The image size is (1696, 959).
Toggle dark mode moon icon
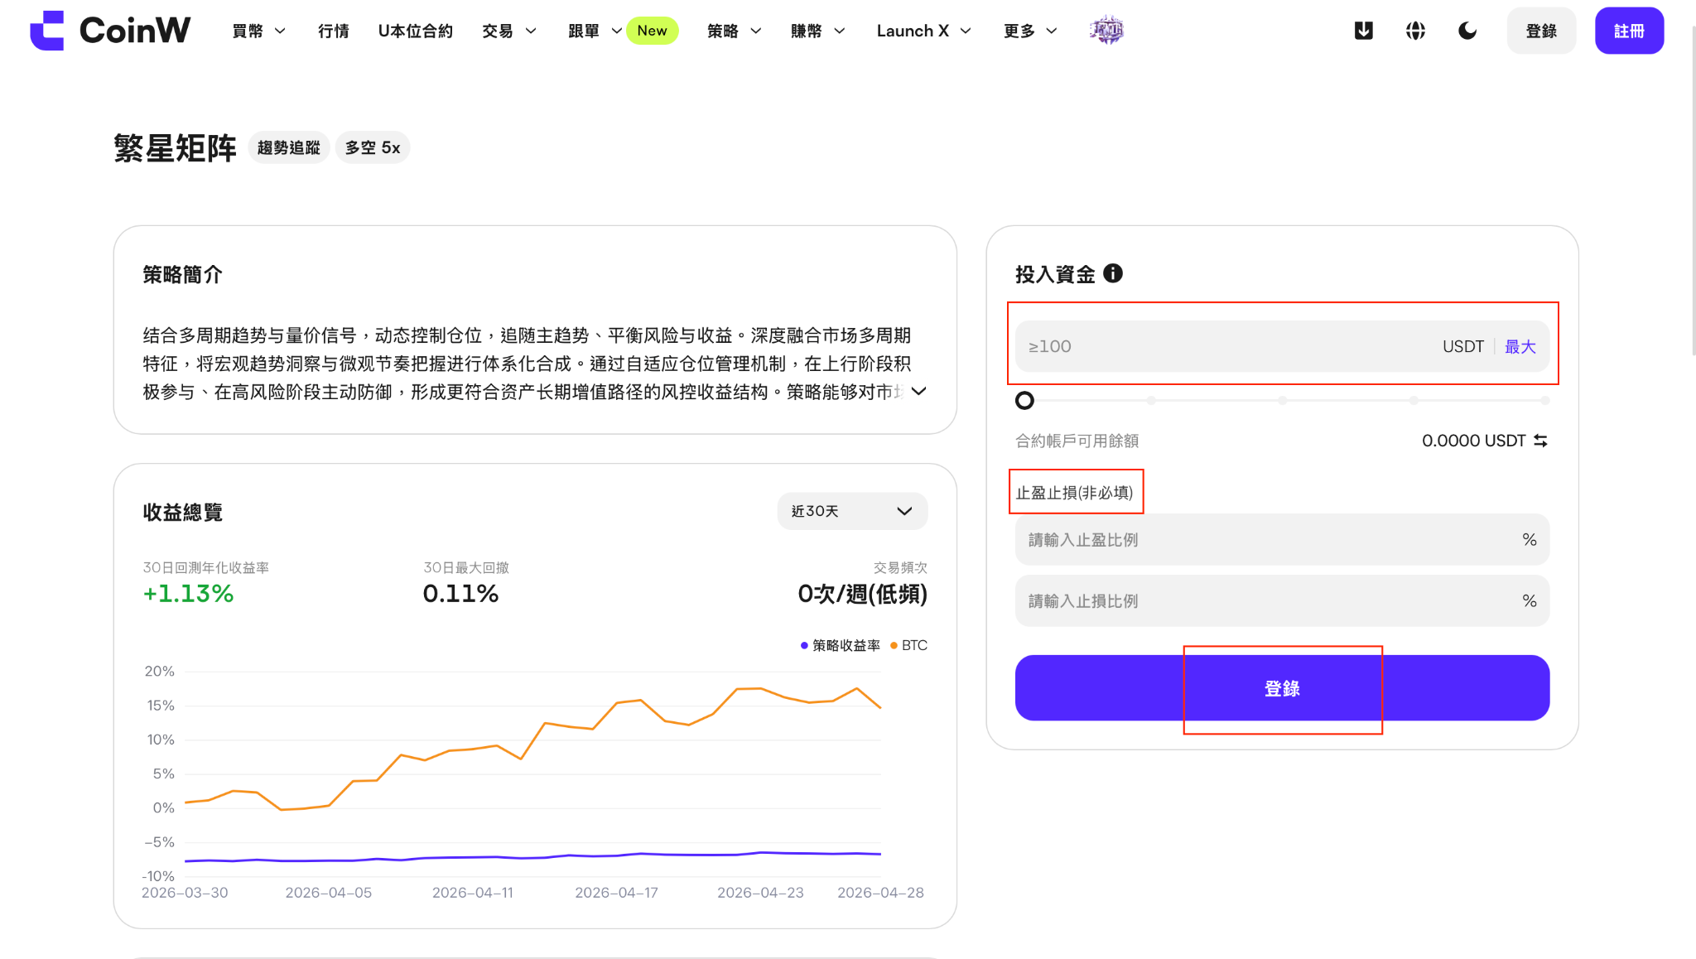coord(1467,31)
